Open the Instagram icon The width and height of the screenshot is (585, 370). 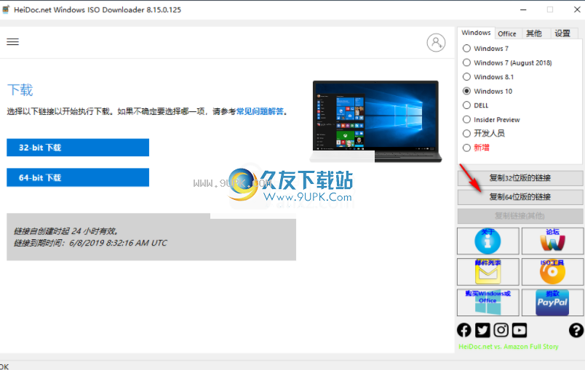point(501,330)
